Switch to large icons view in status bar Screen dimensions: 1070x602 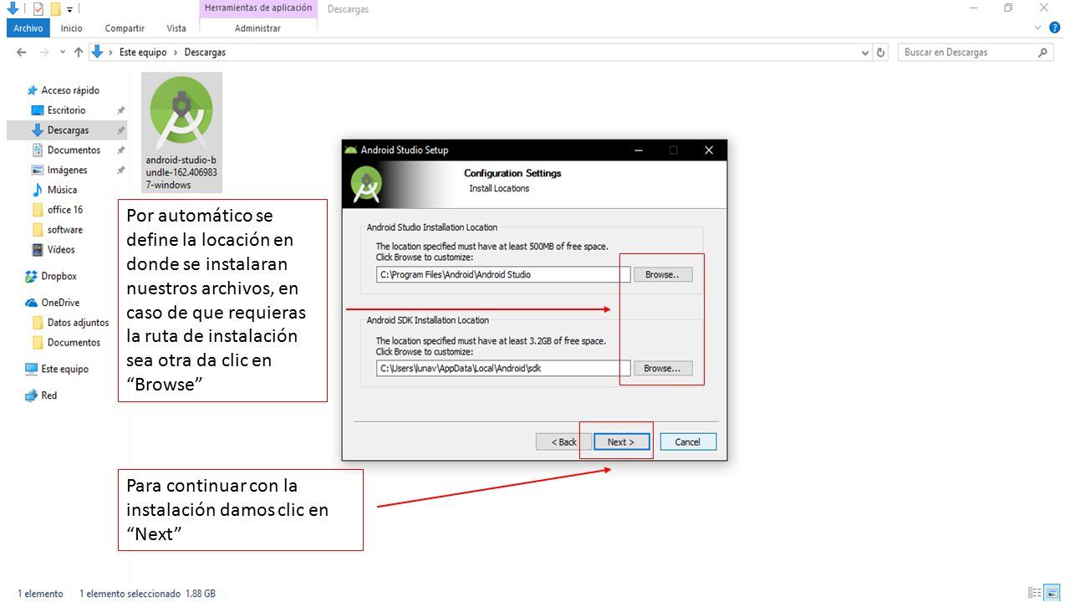(x=1052, y=593)
